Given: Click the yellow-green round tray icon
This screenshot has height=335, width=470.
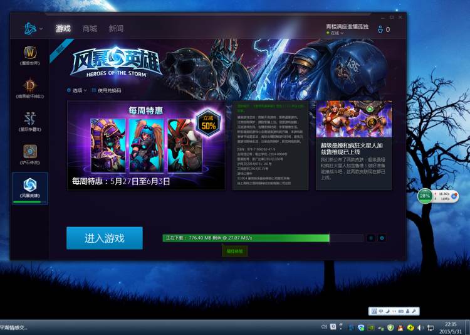Looking at the screenshot, I should [x=410, y=328].
